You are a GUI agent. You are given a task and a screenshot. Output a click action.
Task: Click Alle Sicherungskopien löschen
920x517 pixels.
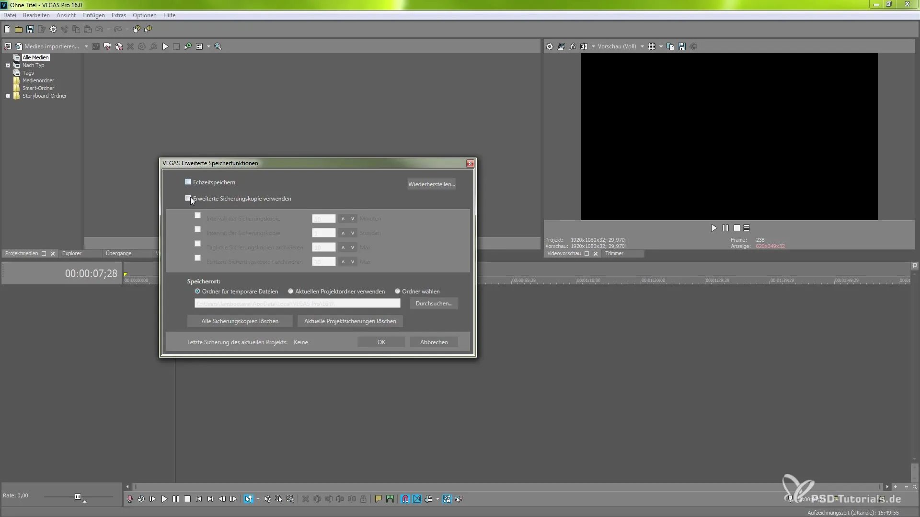click(x=240, y=321)
